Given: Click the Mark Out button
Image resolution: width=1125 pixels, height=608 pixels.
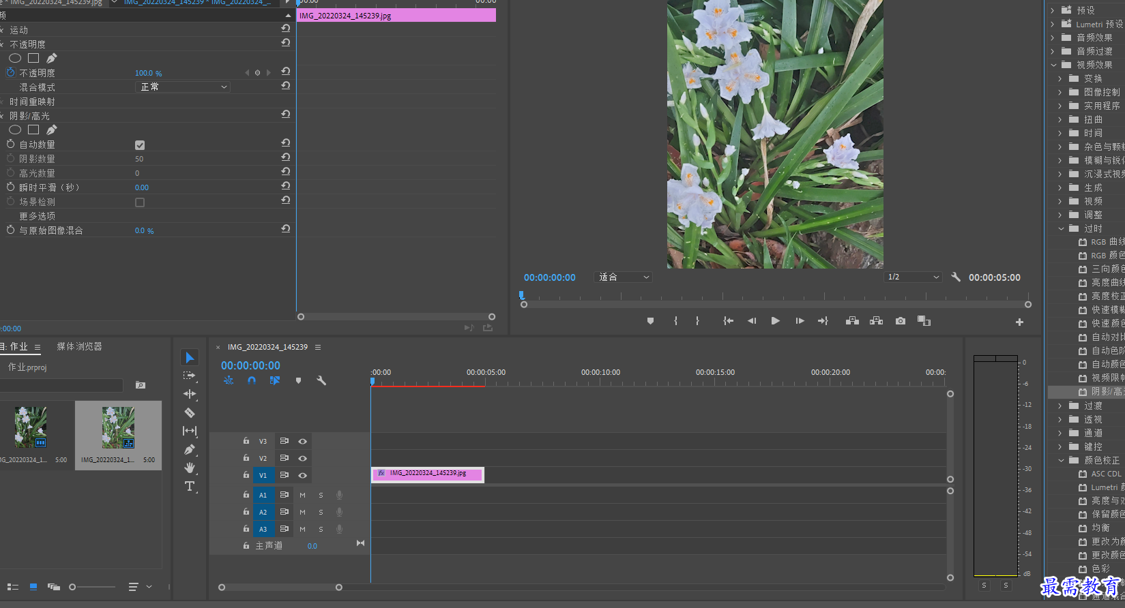Looking at the screenshot, I should (x=697, y=321).
